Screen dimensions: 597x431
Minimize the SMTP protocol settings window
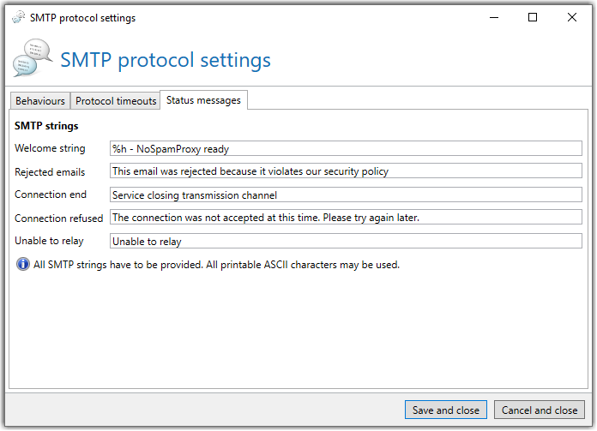494,17
